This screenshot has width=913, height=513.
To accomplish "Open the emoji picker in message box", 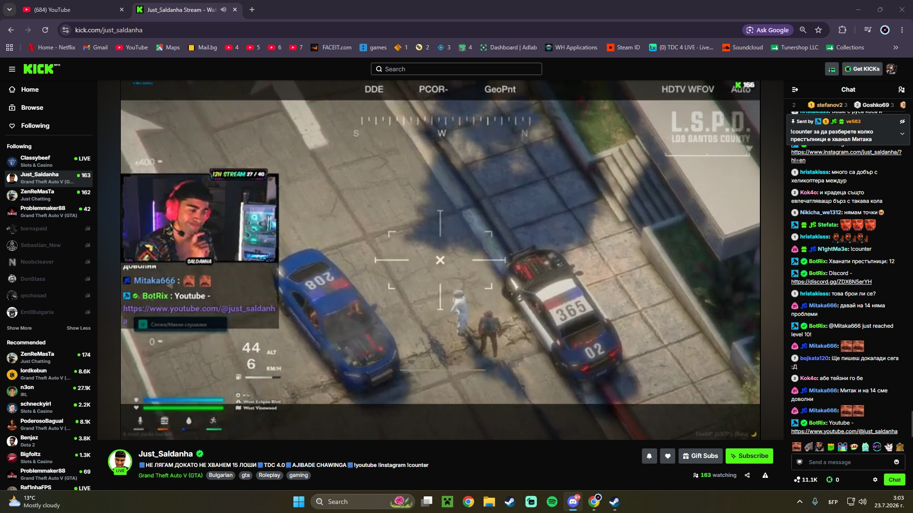I will tap(896, 462).
